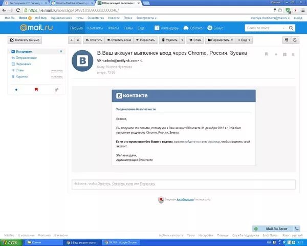Click Ответить всем in the toolbar
This screenshot has width=307, height=246.
[x=119, y=40]
